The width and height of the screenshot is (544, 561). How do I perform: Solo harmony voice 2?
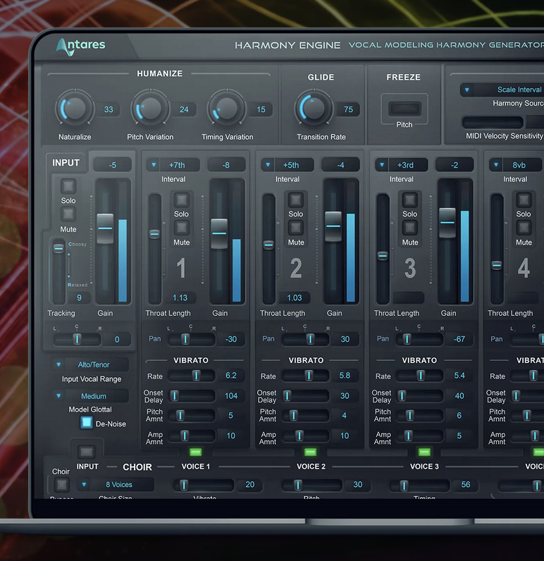[x=296, y=199]
